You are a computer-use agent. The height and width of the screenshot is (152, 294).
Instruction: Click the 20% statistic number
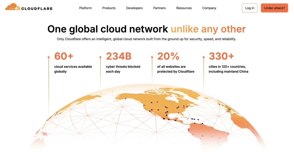168,56
